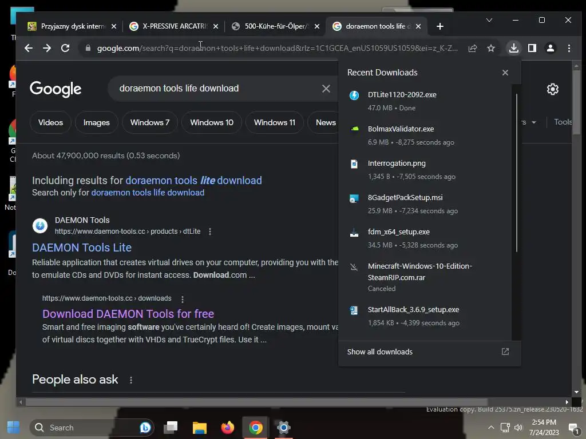Open Chrome three-dot menu
This screenshot has height=439, width=586.
569,48
